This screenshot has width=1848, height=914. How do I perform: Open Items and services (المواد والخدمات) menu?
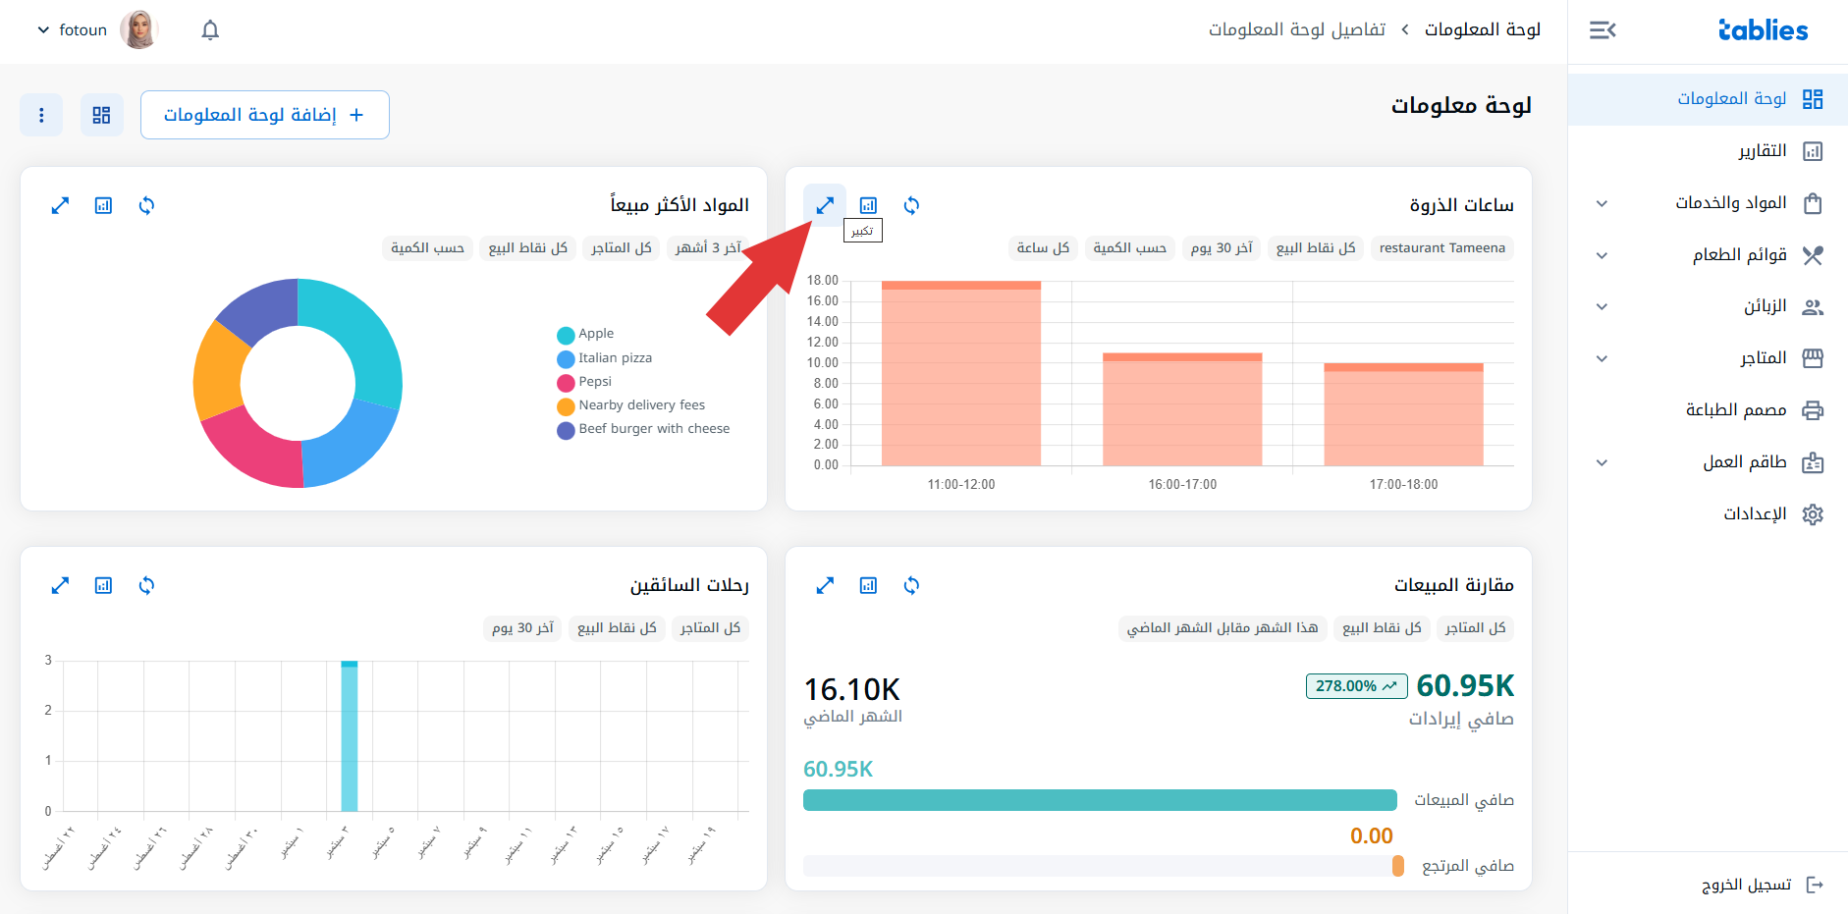[x=1709, y=203]
